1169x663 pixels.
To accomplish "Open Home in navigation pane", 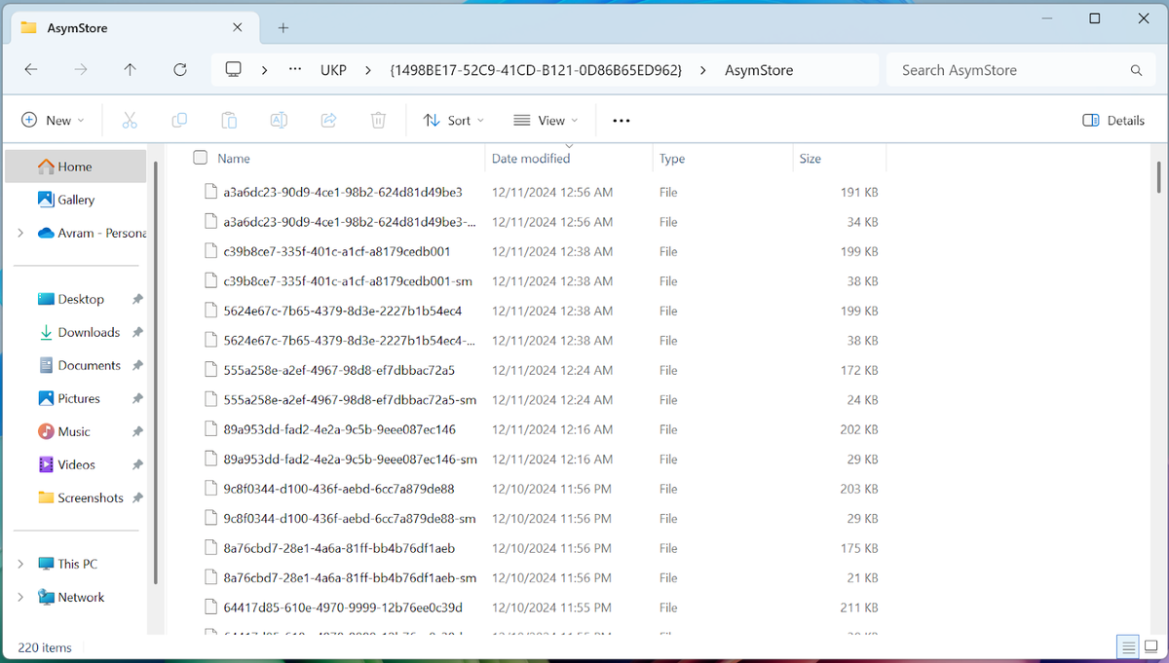I will click(x=76, y=166).
